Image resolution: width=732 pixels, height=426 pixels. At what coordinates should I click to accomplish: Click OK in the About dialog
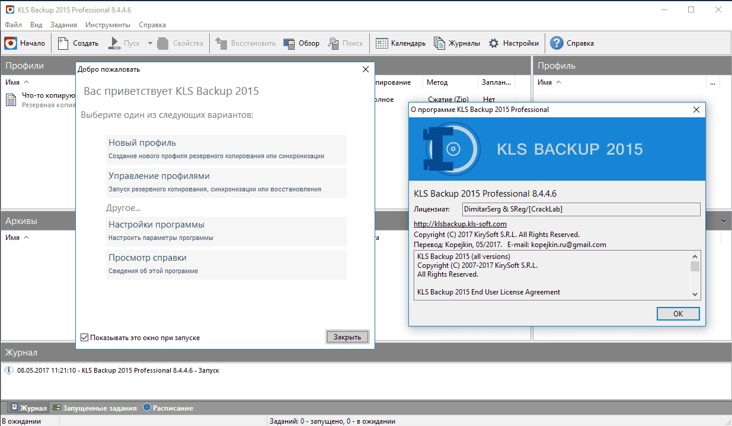[x=678, y=313]
